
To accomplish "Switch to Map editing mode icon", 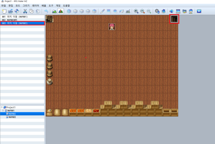I will coord(54,11).
